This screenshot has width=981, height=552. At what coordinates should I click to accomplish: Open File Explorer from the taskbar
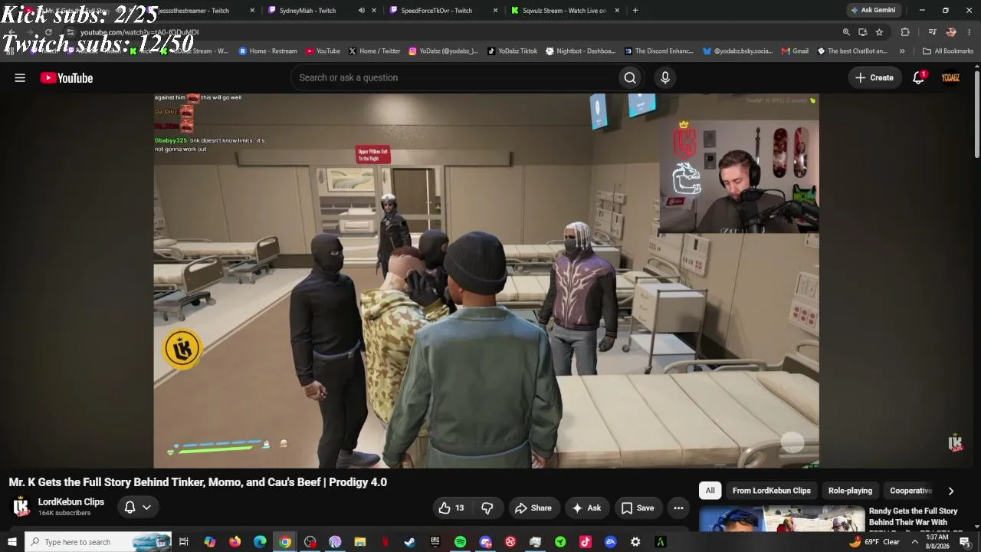click(x=360, y=542)
